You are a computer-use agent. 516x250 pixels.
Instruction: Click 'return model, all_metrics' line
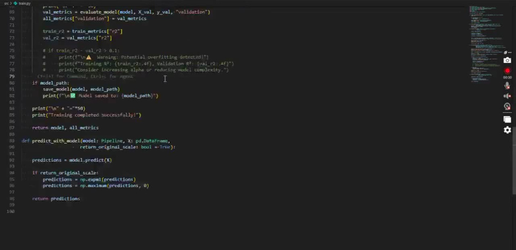[65, 128]
